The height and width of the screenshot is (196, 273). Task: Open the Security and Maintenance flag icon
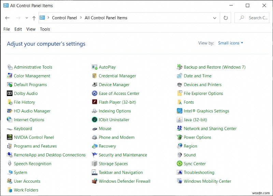click(95, 155)
